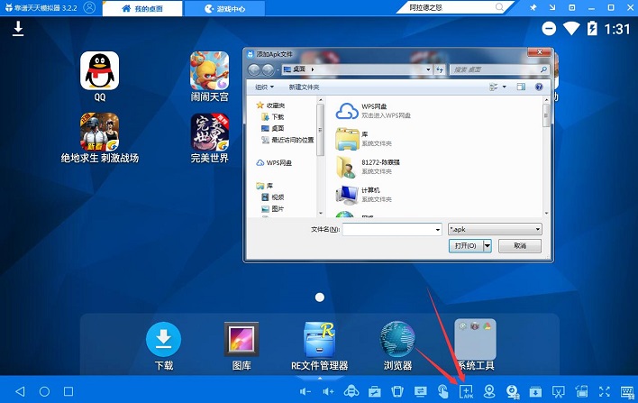The height and width of the screenshot is (403, 638).
Task: Select WPS网盘 in the sidebar
Action: 274,163
